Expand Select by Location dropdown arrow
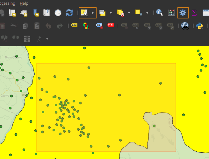 point(147,13)
